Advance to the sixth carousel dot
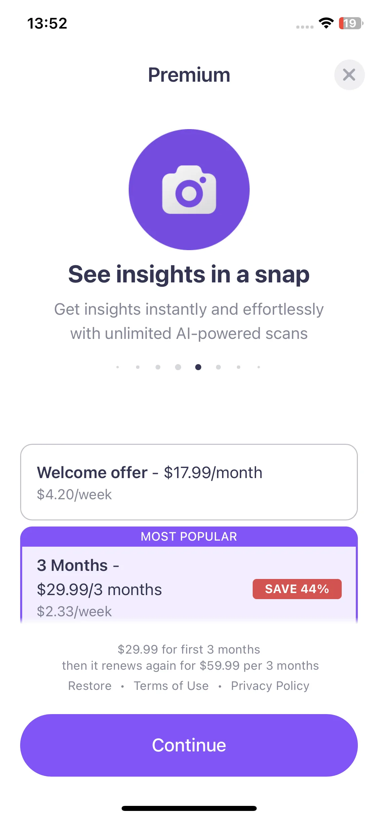Image resolution: width=378 pixels, height=819 pixels. 218,367
